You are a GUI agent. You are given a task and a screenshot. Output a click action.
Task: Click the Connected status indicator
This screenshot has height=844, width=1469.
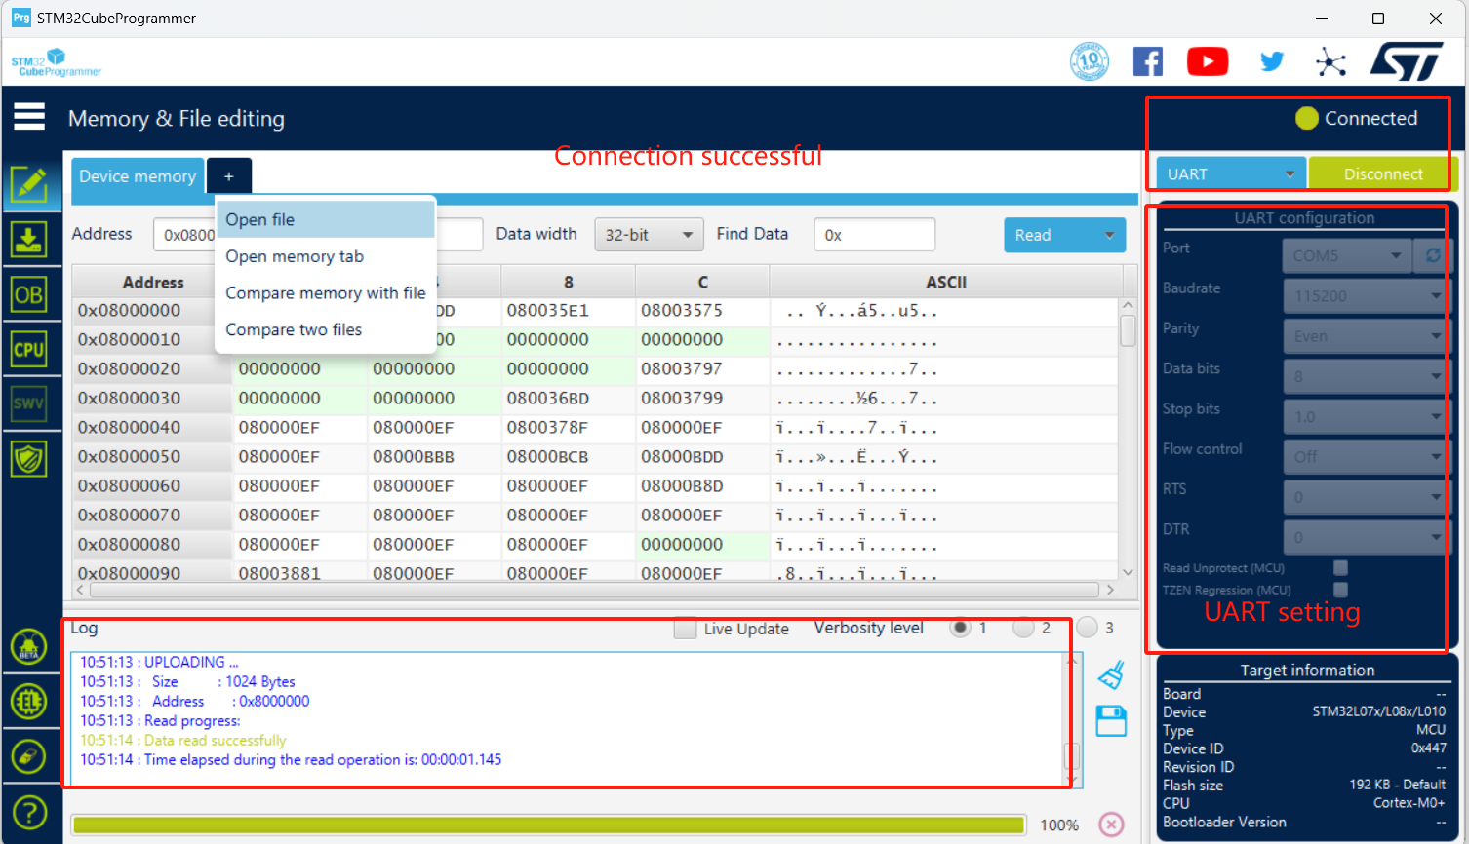(1356, 118)
